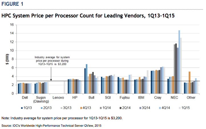The height and width of the screenshot is (129, 206).
Task: Click the 8 y-axis tick label
Action: pyautogui.click(x=13, y=59)
